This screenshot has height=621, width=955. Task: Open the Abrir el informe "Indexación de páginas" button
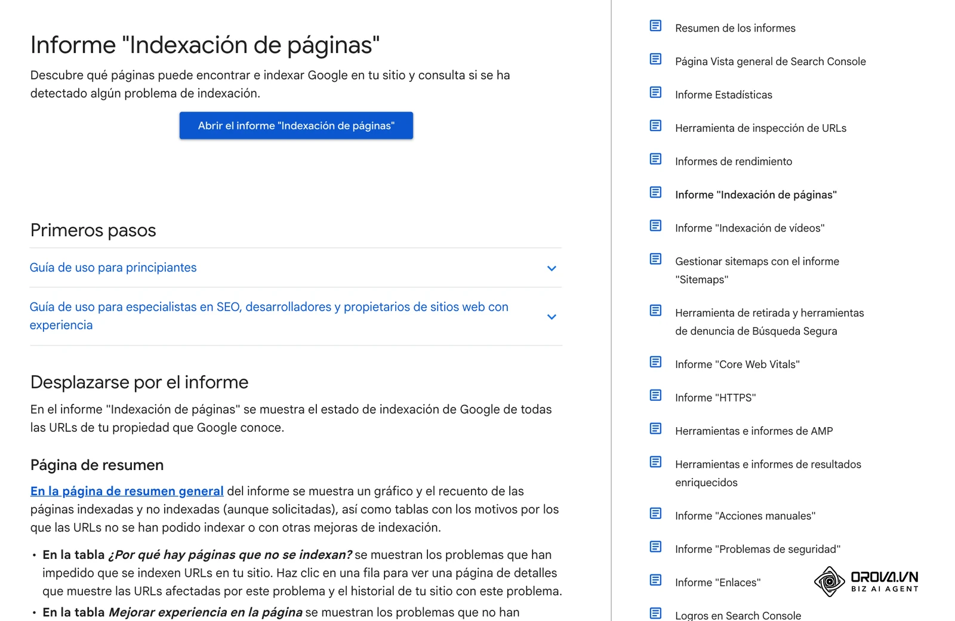coord(296,126)
